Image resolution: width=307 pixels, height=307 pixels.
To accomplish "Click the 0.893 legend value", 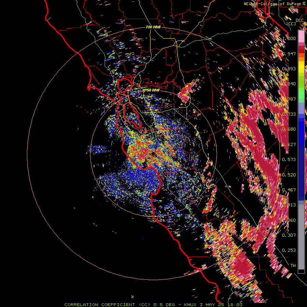I will pos(289,69).
